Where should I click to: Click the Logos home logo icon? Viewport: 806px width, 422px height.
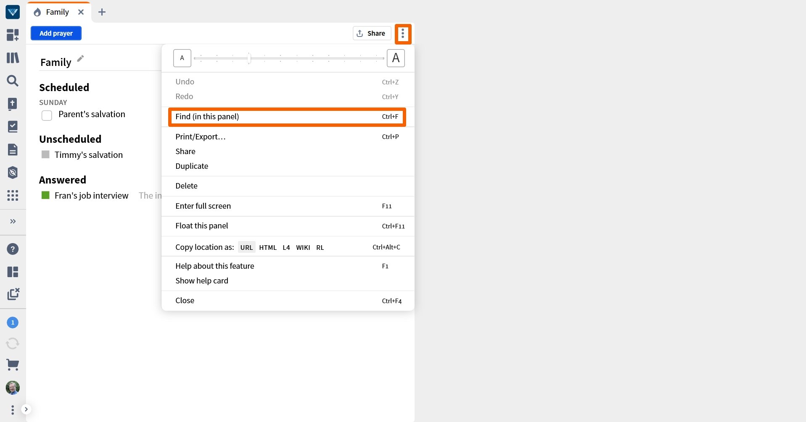coord(13,12)
